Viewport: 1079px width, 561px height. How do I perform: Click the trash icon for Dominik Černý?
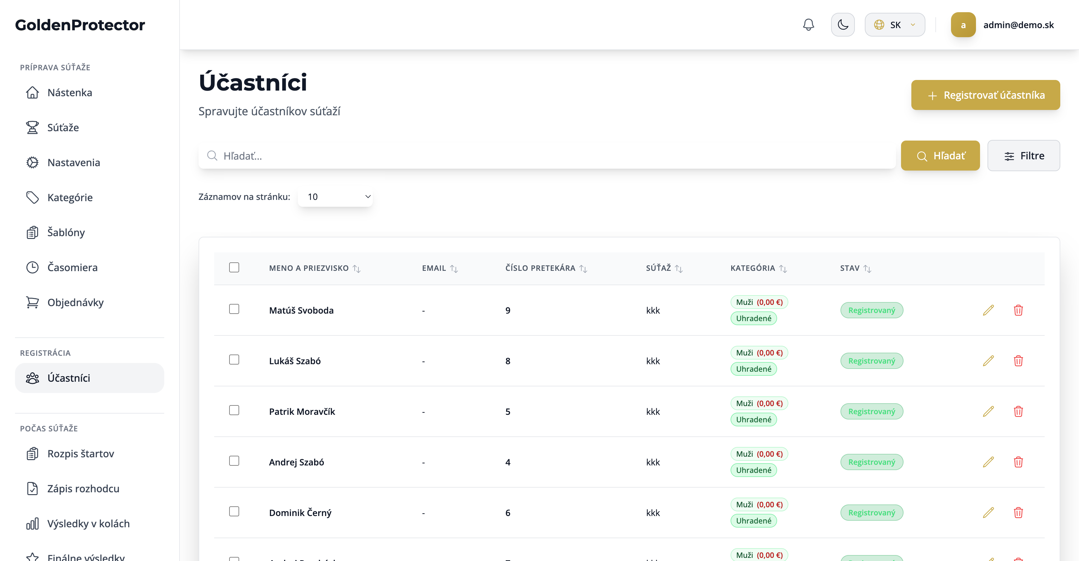[1018, 513]
